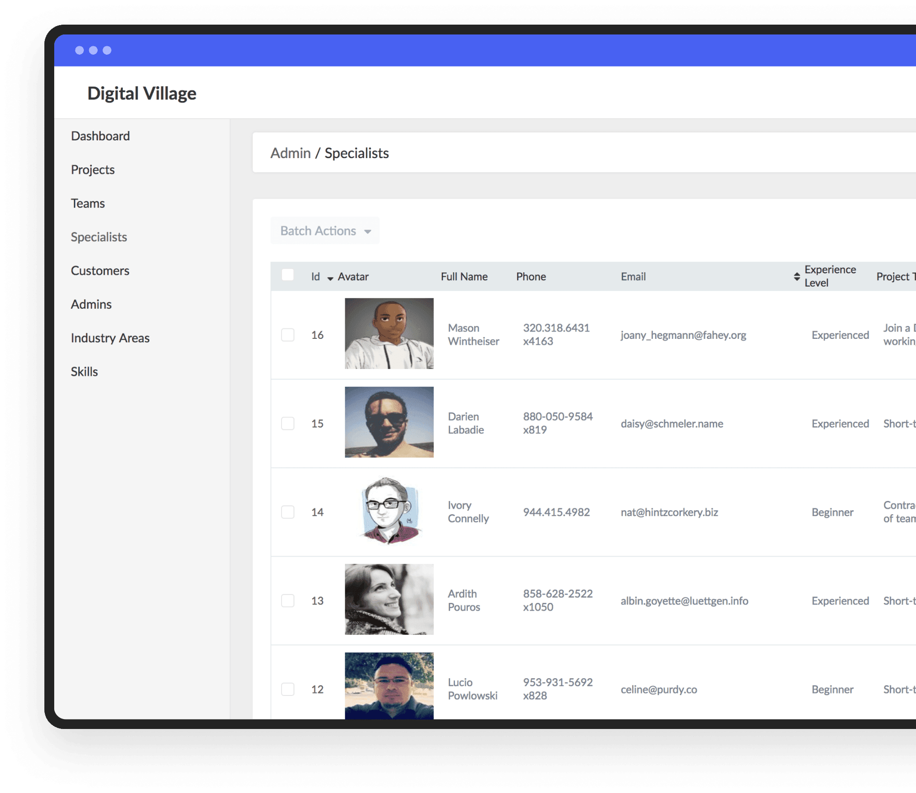Open the Batch Actions dropdown
The height and width of the screenshot is (793, 916).
325,231
